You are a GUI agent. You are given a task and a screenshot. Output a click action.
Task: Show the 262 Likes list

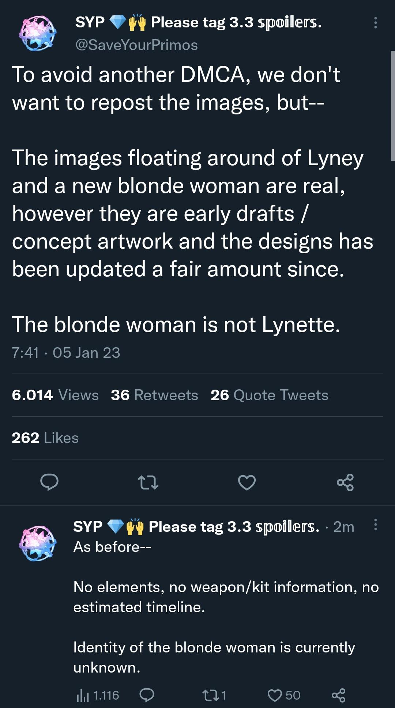tap(45, 438)
